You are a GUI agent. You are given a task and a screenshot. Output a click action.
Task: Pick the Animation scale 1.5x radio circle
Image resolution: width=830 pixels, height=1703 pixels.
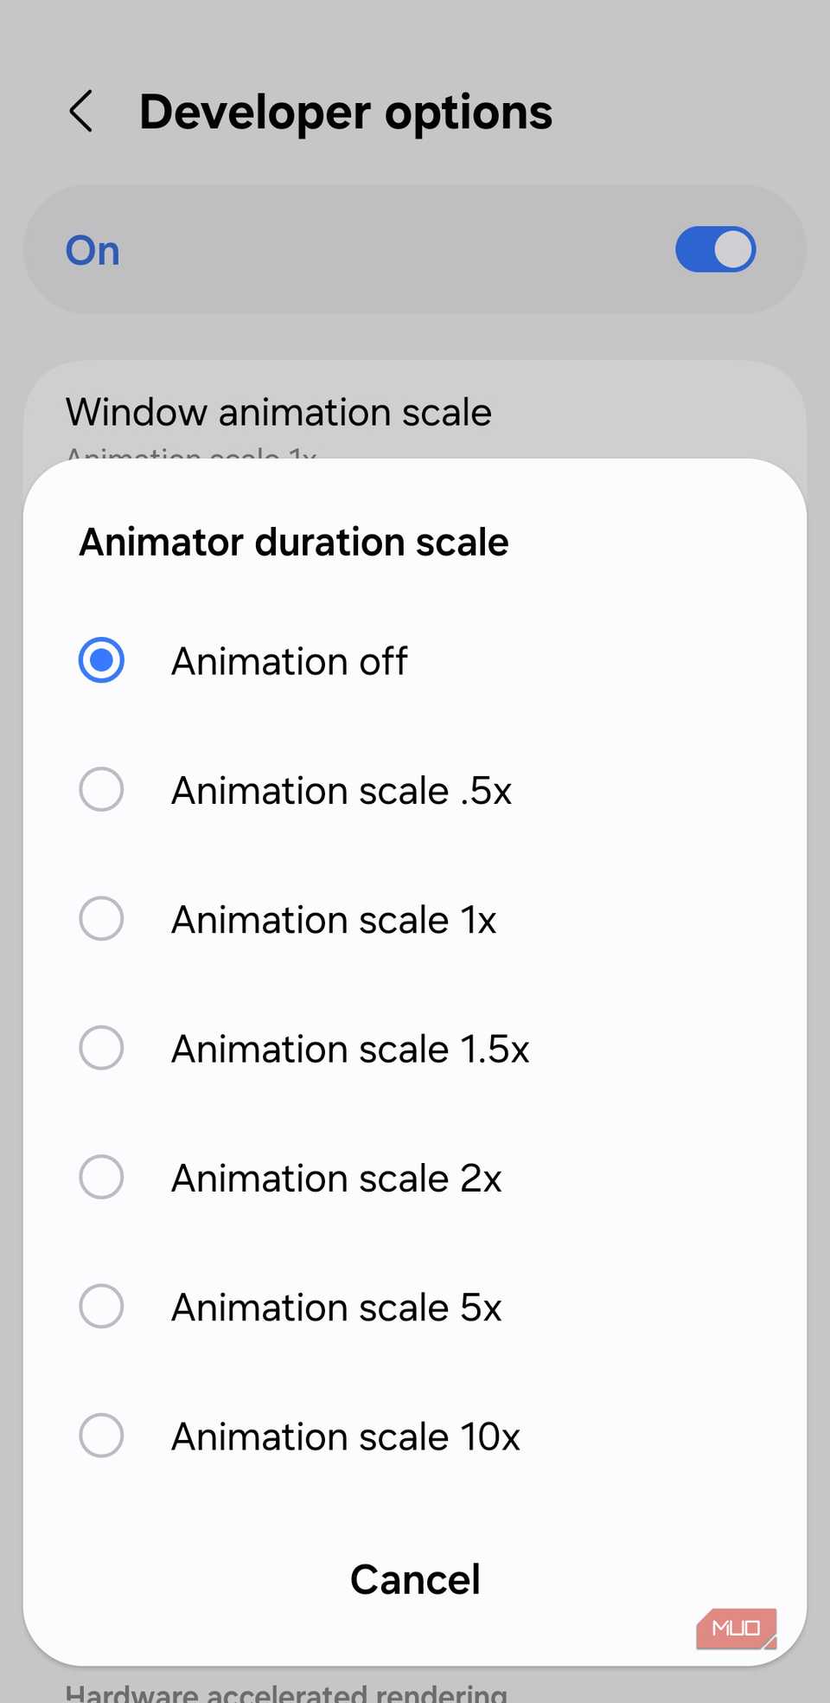[x=101, y=1048]
